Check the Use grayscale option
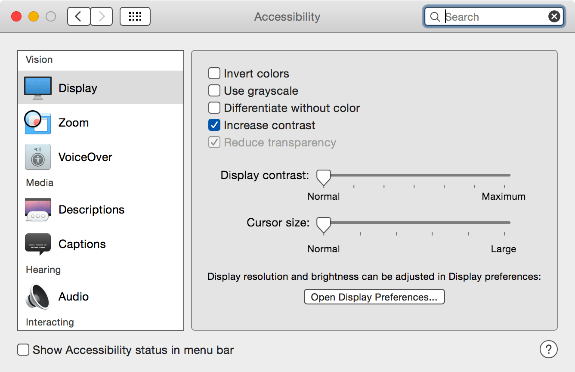 [x=214, y=90]
